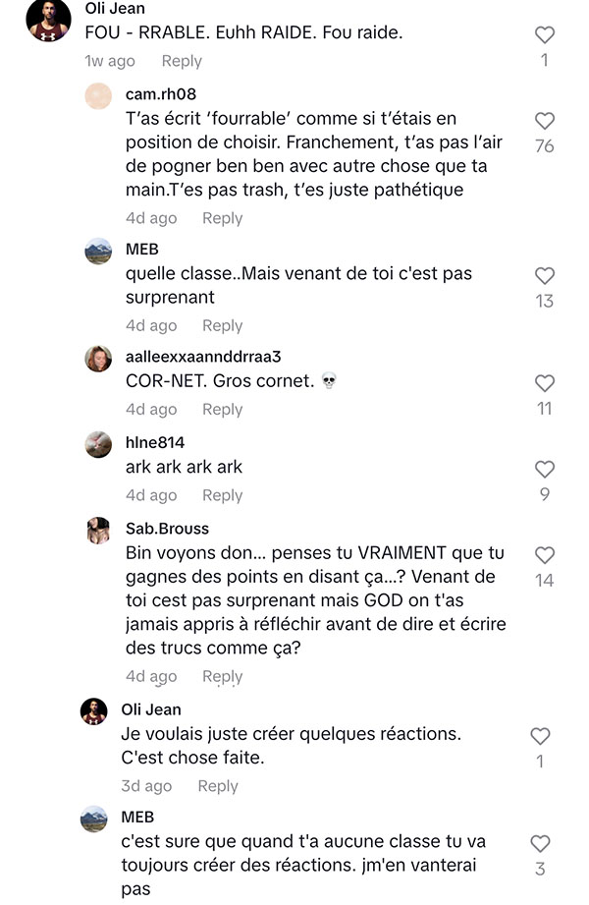
Task: Like Oli Jean's top comment
Action: (x=544, y=35)
